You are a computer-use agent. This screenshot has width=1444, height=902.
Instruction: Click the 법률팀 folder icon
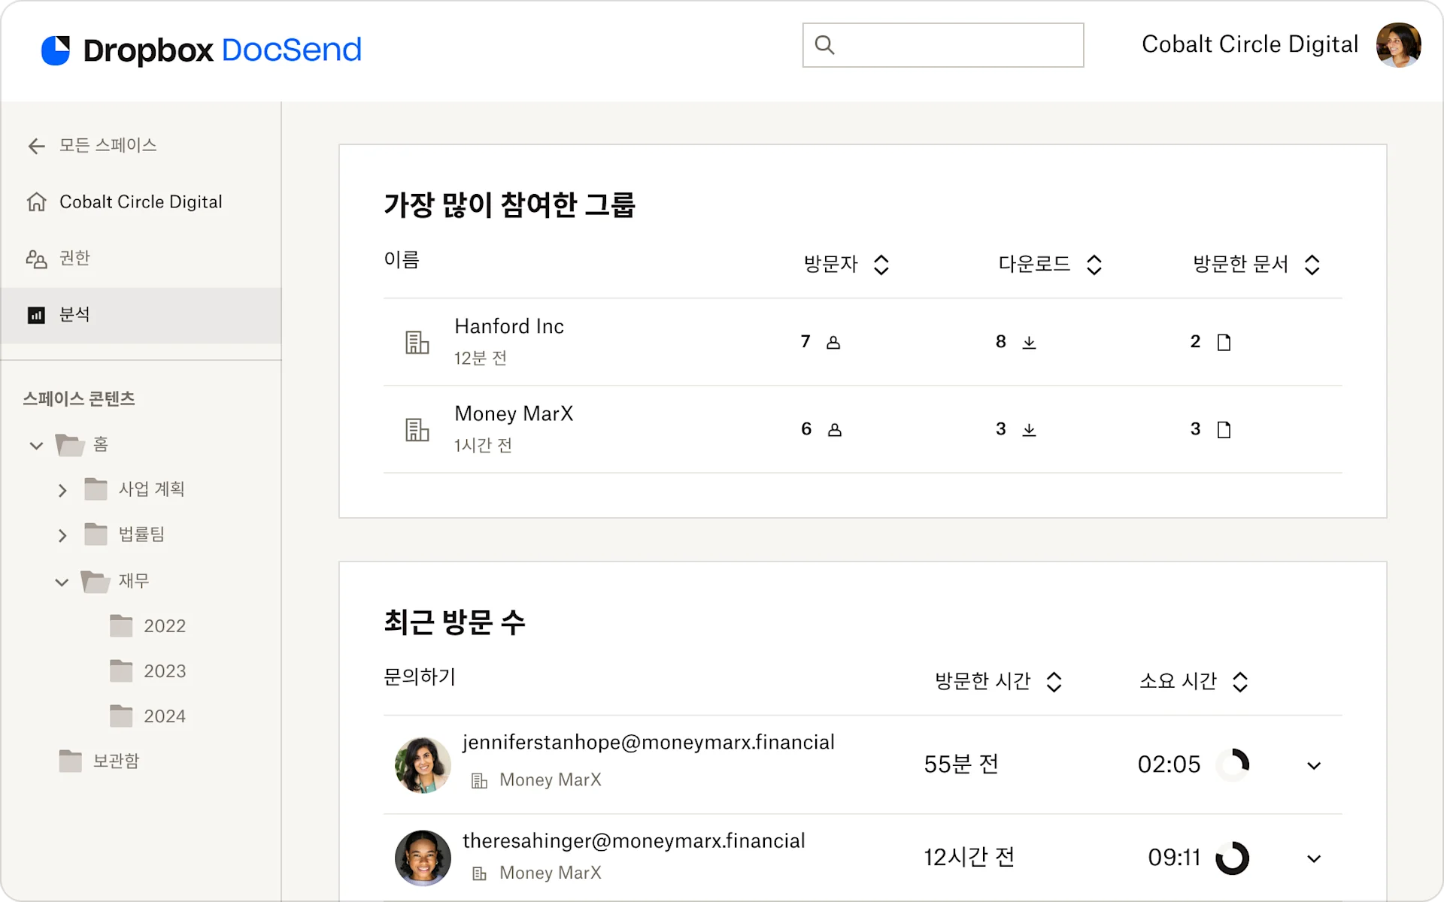(x=96, y=534)
